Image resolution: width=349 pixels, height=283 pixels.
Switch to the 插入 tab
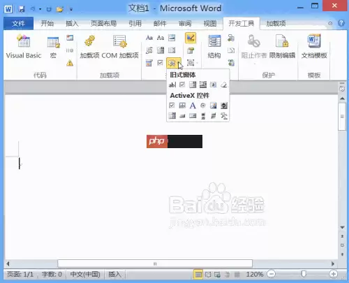tap(72, 24)
